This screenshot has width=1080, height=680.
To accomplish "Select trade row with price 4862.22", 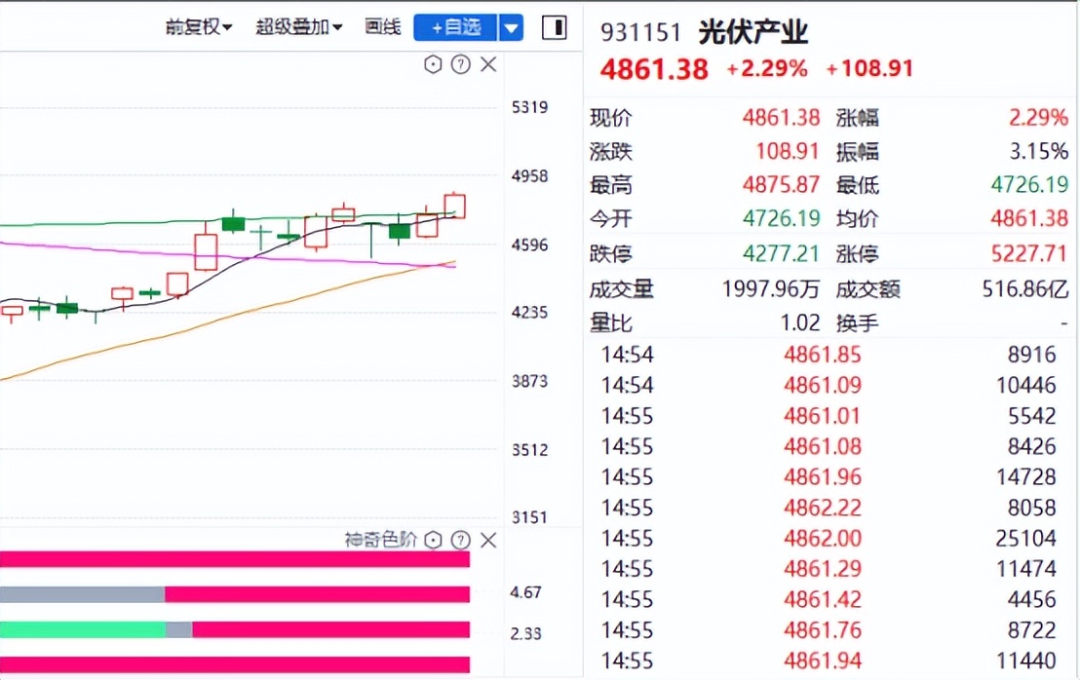I will click(x=828, y=508).
